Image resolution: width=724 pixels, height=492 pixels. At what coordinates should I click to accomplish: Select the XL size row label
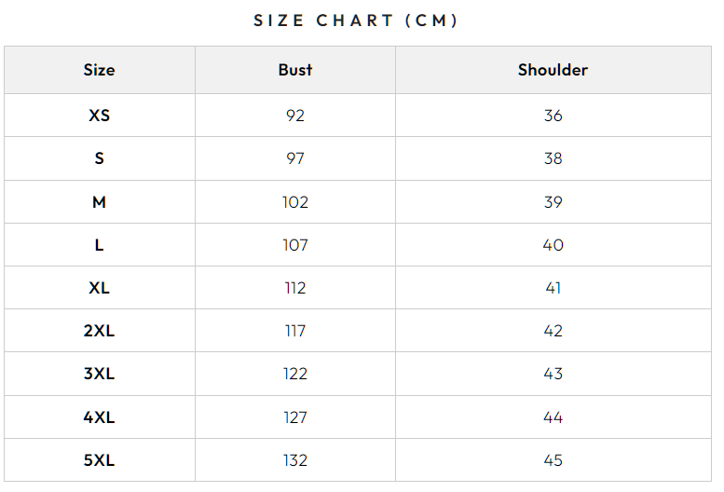click(99, 288)
